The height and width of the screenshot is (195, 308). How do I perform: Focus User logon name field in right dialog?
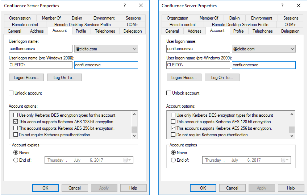coord(198,49)
